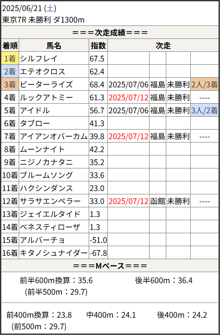Select the index value 68.4

[x=97, y=84]
